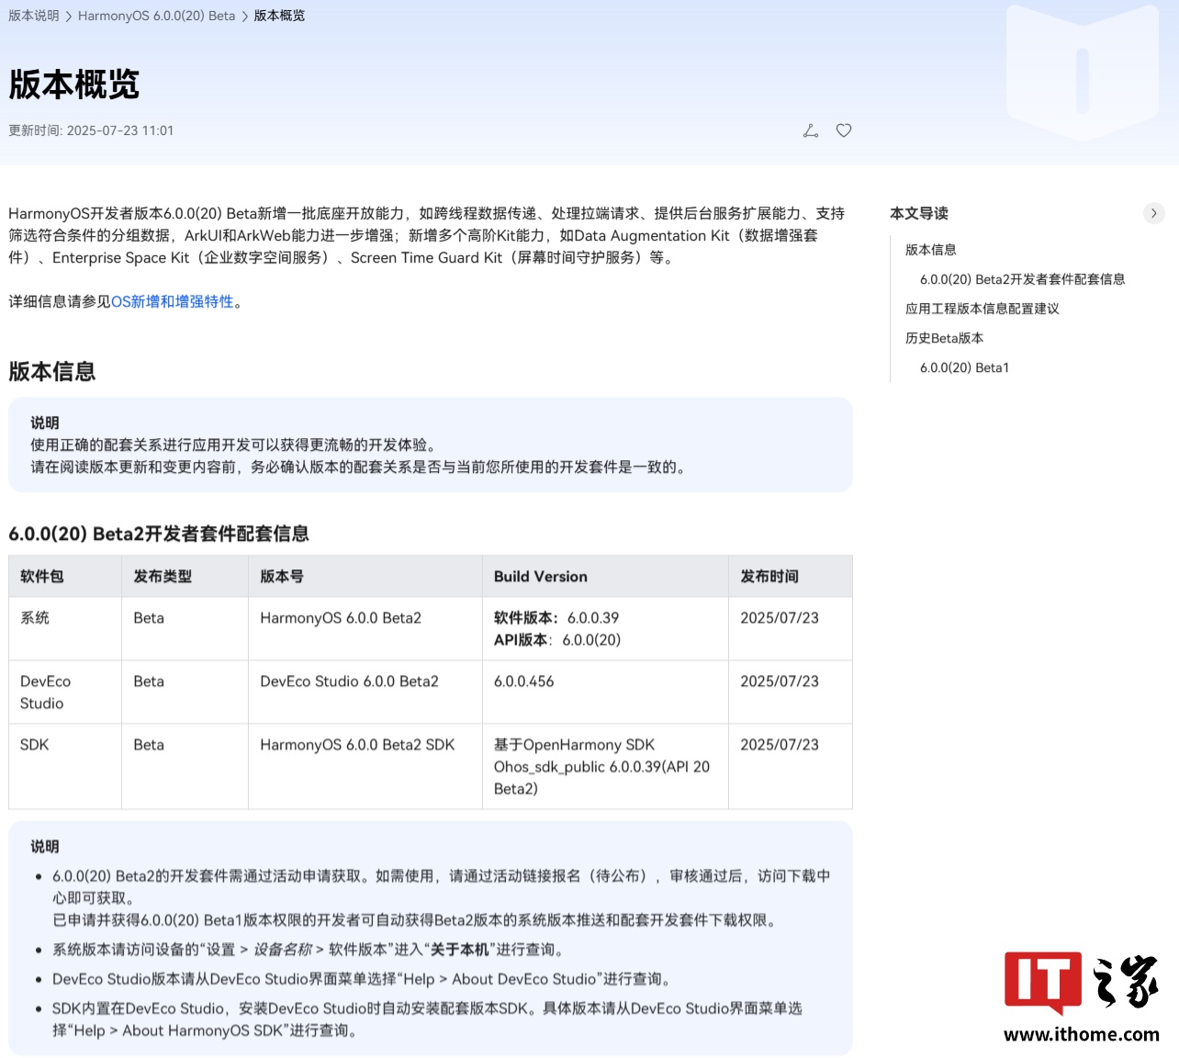
Task: Go to HarmonyOS 6.0.0(20) Beta breadcrumb
Action: [x=156, y=16]
